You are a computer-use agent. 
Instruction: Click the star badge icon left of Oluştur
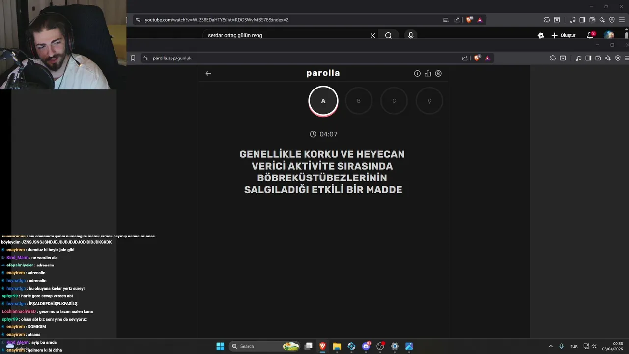coord(541,35)
